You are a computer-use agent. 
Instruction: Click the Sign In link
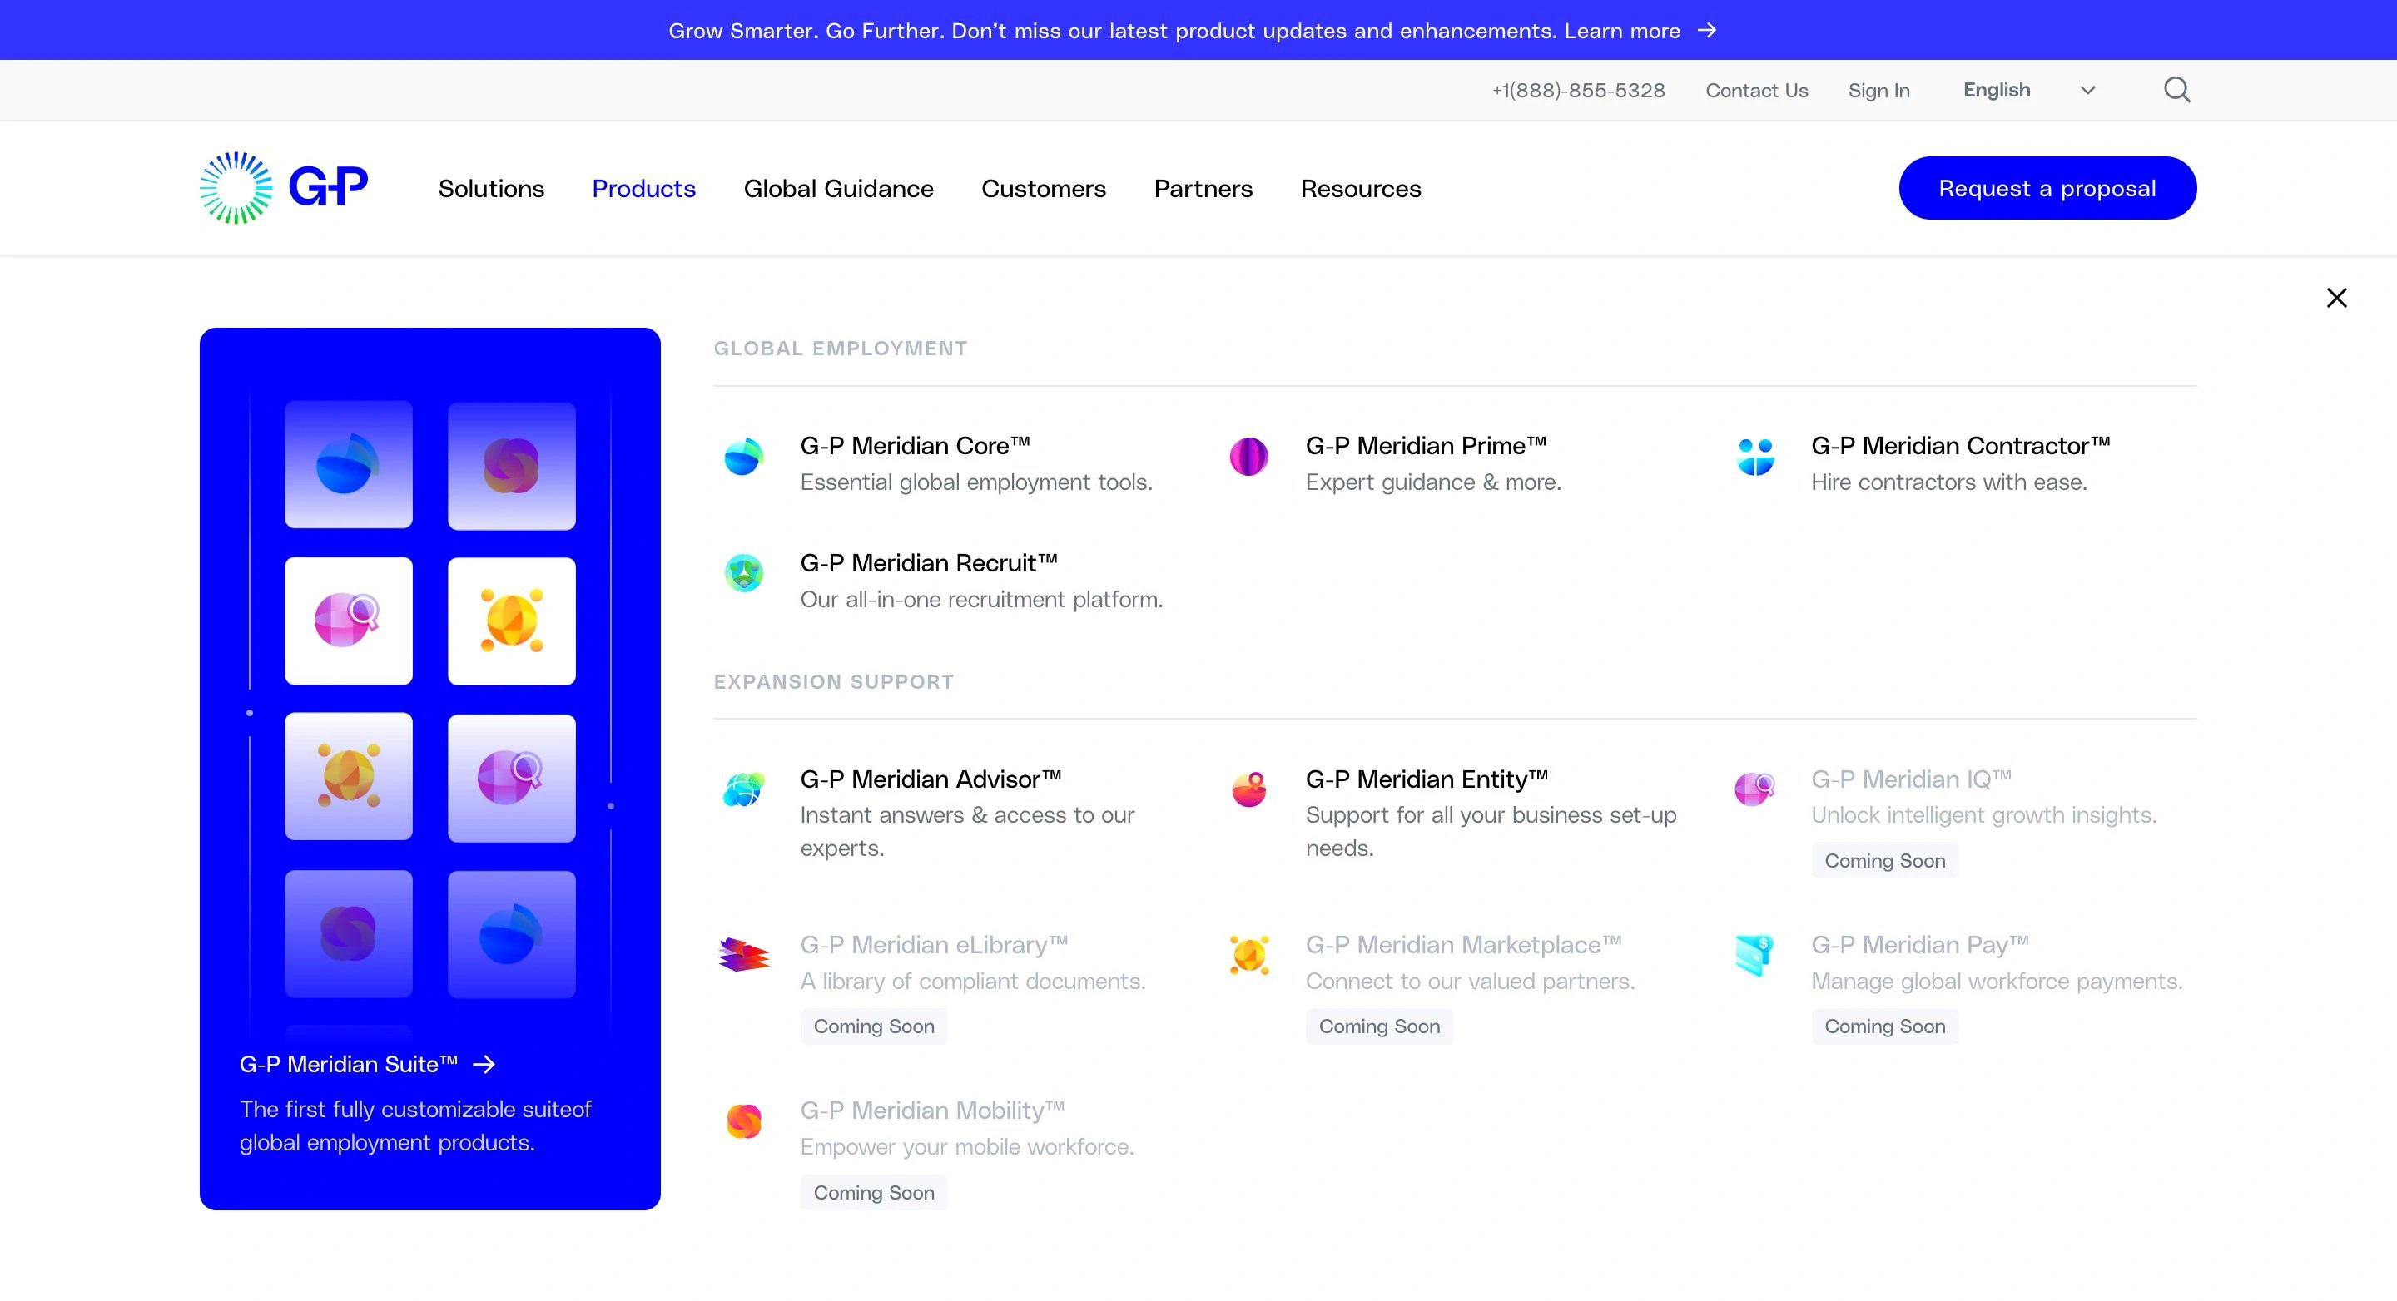(x=1878, y=90)
